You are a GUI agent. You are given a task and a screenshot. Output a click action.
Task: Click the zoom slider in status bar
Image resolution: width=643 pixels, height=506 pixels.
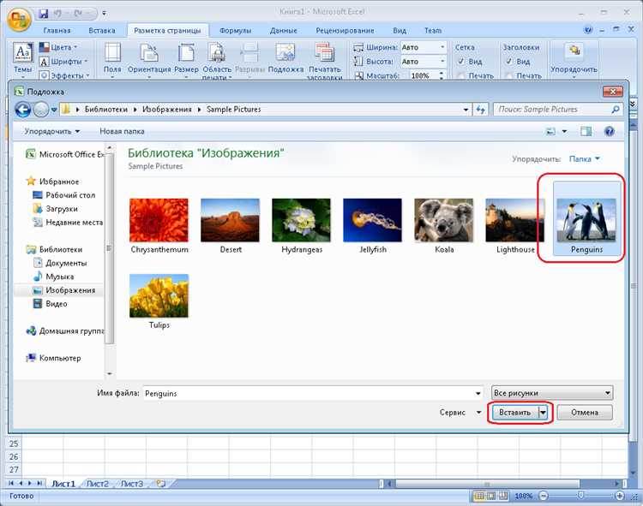click(x=581, y=496)
